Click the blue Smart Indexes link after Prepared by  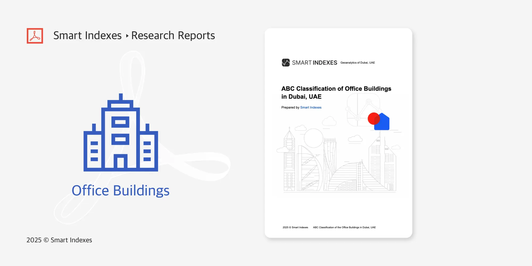click(311, 107)
